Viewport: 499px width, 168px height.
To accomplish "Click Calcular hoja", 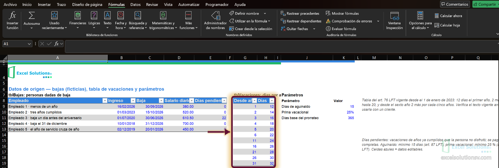I will pyautogui.click(x=447, y=25).
